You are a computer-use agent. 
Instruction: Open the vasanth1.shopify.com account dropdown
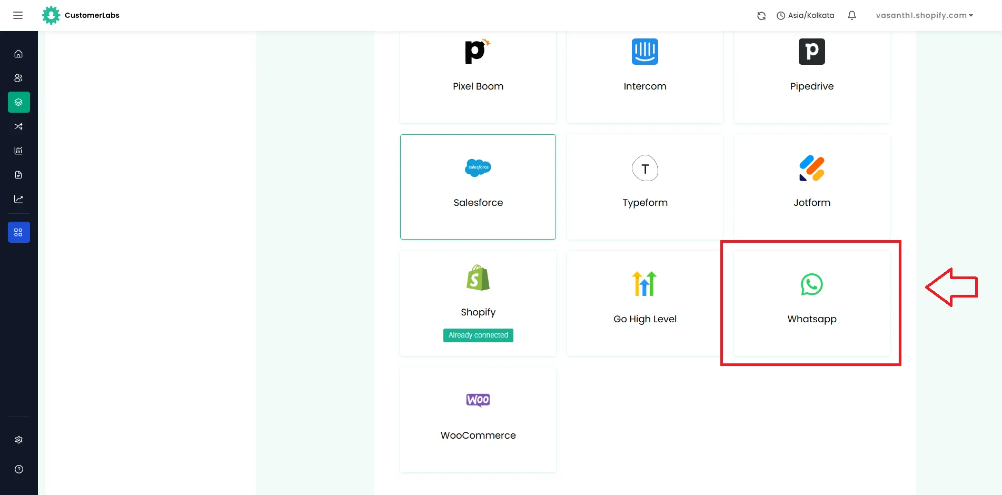tap(924, 15)
